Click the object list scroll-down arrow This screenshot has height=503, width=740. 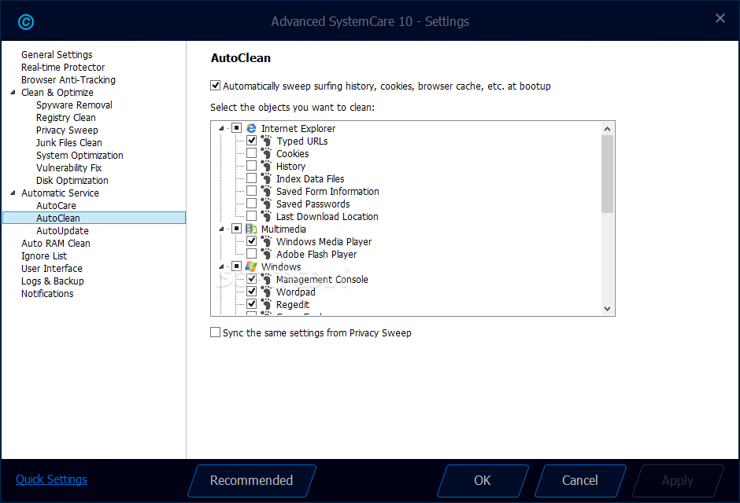[x=608, y=309]
